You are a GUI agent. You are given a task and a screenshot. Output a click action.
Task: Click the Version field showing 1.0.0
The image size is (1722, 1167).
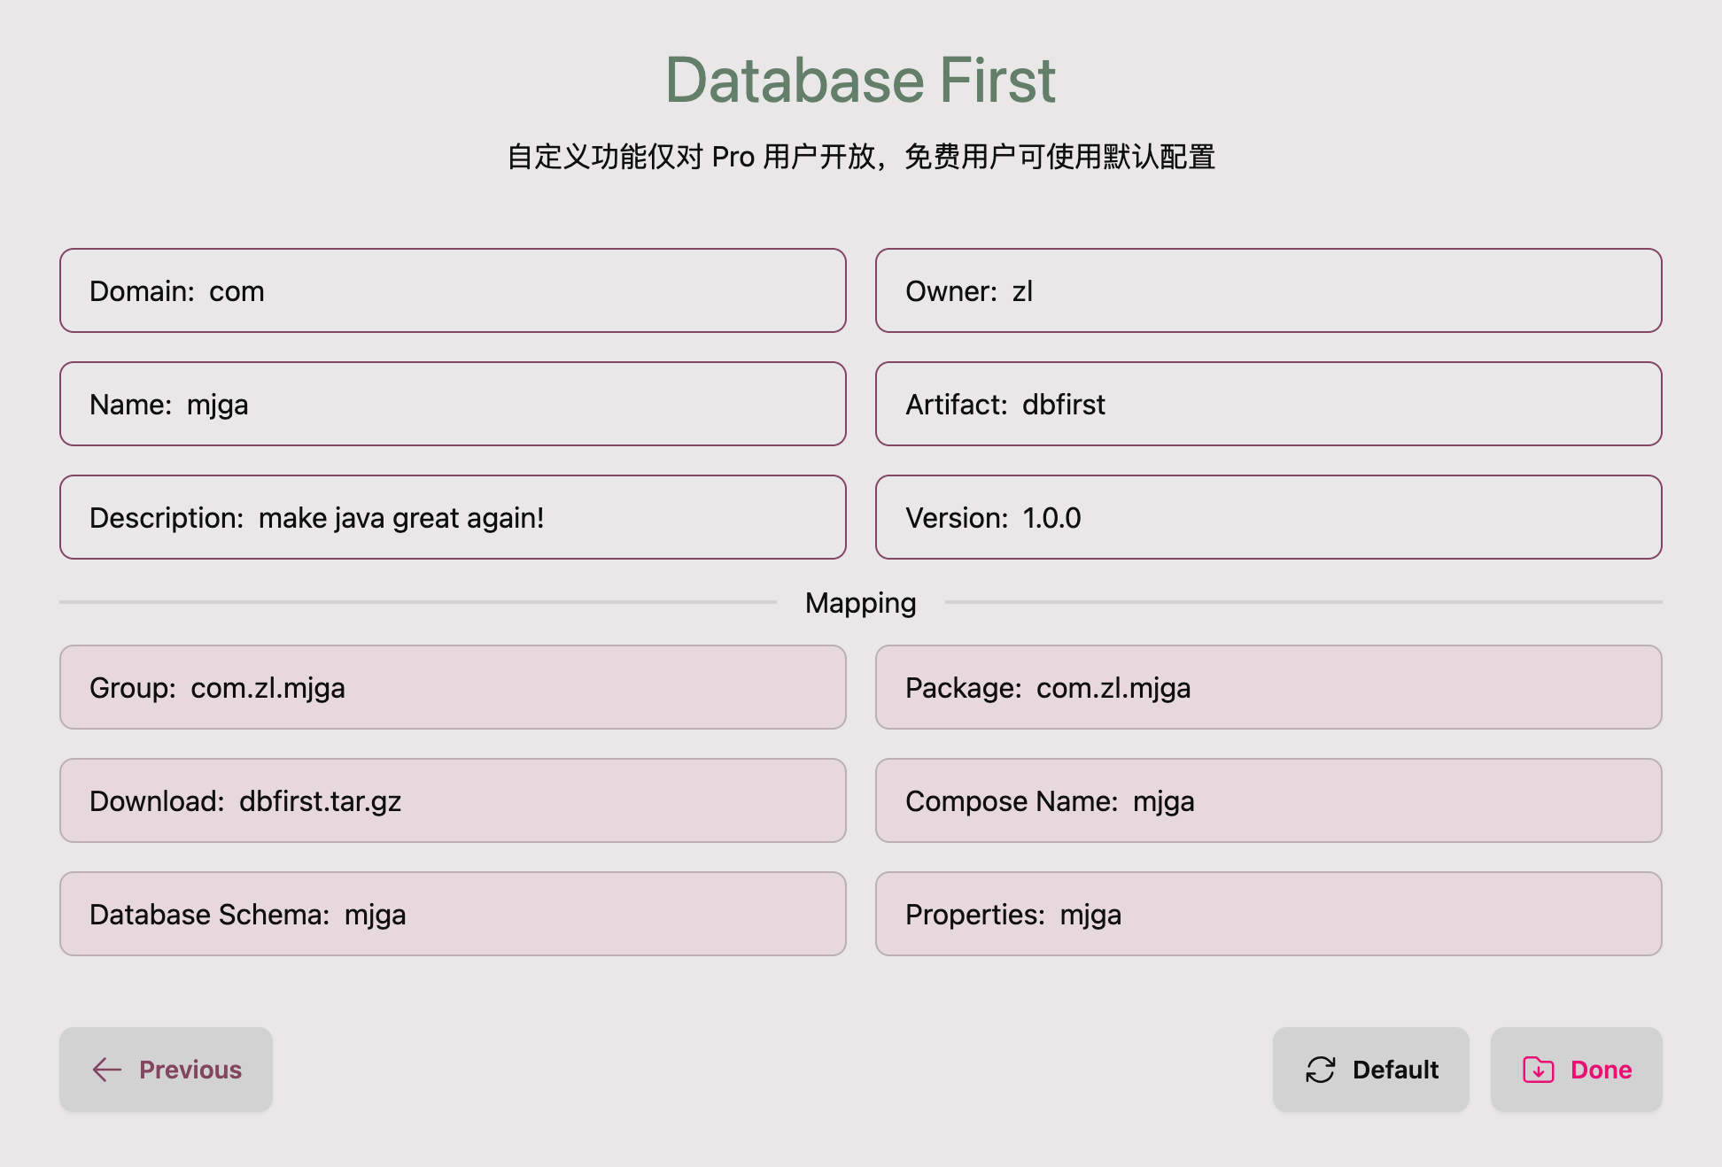[1268, 517]
